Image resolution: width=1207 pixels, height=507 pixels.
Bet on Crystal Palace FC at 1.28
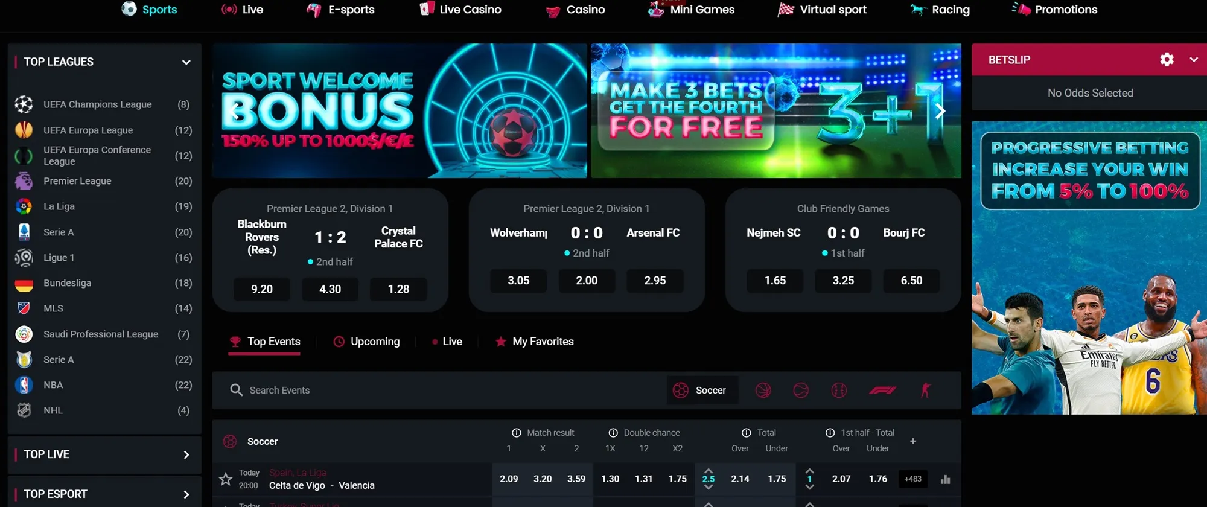coord(398,289)
